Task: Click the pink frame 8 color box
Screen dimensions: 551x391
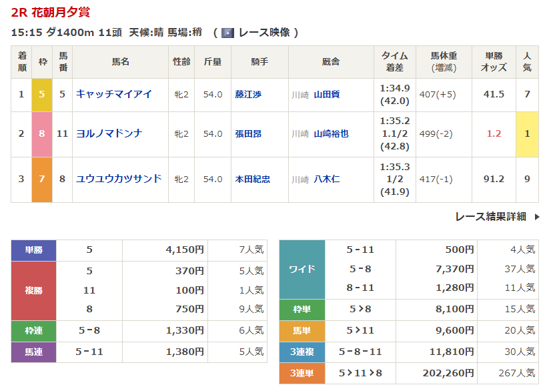Action: (x=41, y=133)
